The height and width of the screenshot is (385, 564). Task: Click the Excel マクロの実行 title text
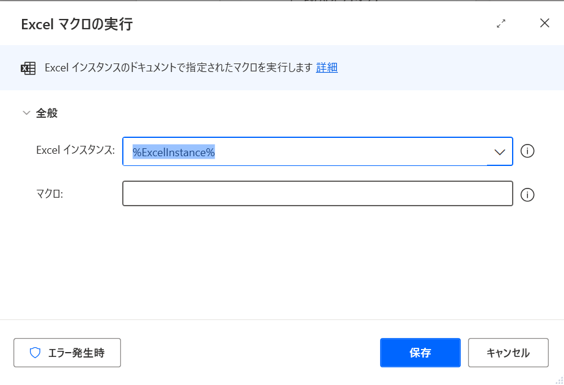77,24
